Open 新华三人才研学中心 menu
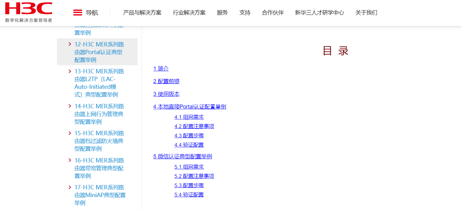 click(x=320, y=13)
